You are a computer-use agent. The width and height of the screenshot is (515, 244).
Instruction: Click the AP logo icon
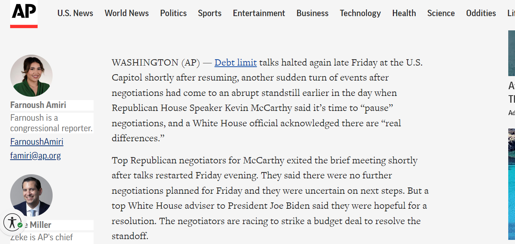point(24,14)
